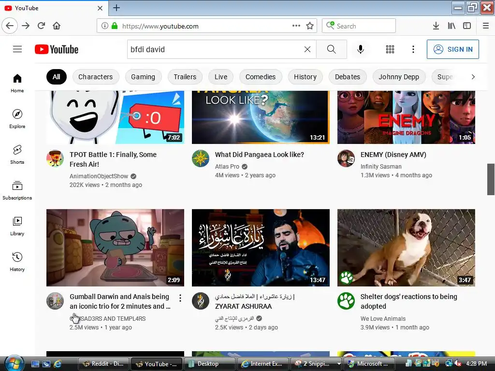Image resolution: width=495 pixels, height=371 pixels.
Task: Open Explore in the sidebar
Action: pyautogui.click(x=17, y=119)
